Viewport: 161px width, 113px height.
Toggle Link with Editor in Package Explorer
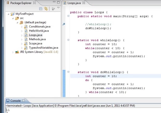[x=46, y=9]
